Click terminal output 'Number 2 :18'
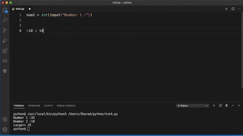This screenshot has width=243, height=136. [24, 121]
